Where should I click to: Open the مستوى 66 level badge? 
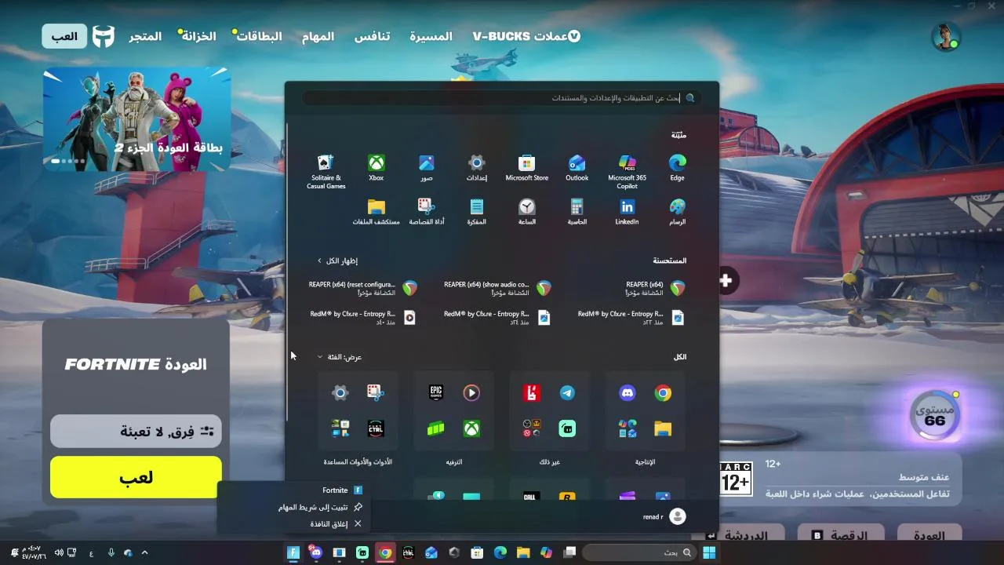pos(935,415)
